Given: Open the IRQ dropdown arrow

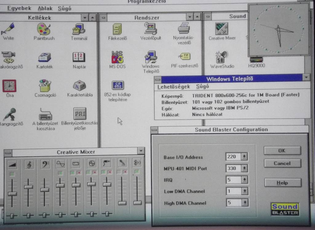Looking at the screenshot, I should point(245,180).
